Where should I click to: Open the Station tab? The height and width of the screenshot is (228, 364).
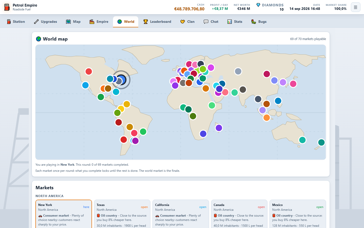16,22
